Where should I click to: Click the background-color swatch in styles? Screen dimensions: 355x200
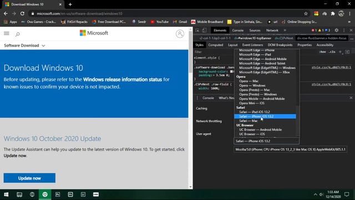tap(231, 72)
